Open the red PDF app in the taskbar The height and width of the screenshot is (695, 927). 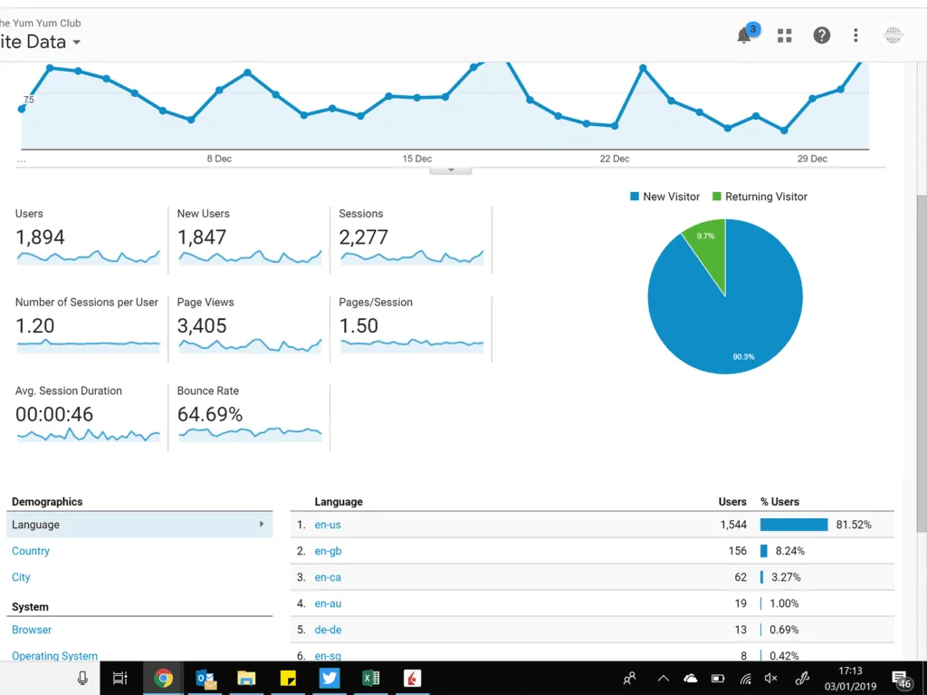412,679
